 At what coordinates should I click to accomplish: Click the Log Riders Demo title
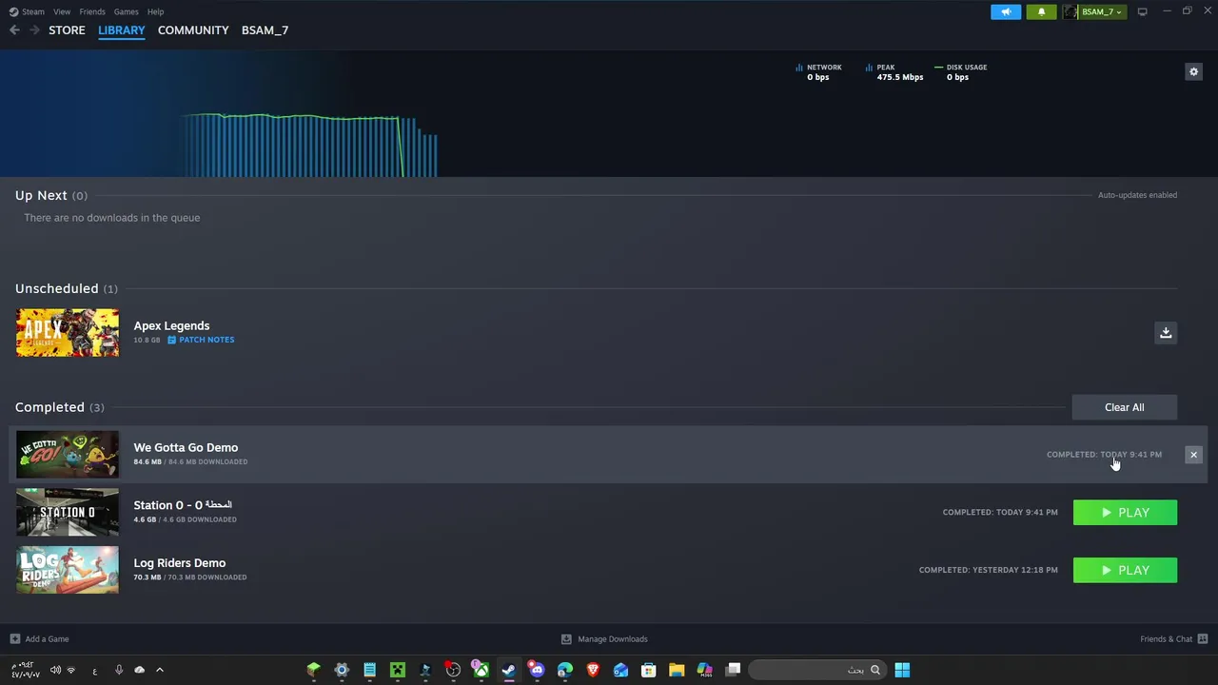pos(180,563)
